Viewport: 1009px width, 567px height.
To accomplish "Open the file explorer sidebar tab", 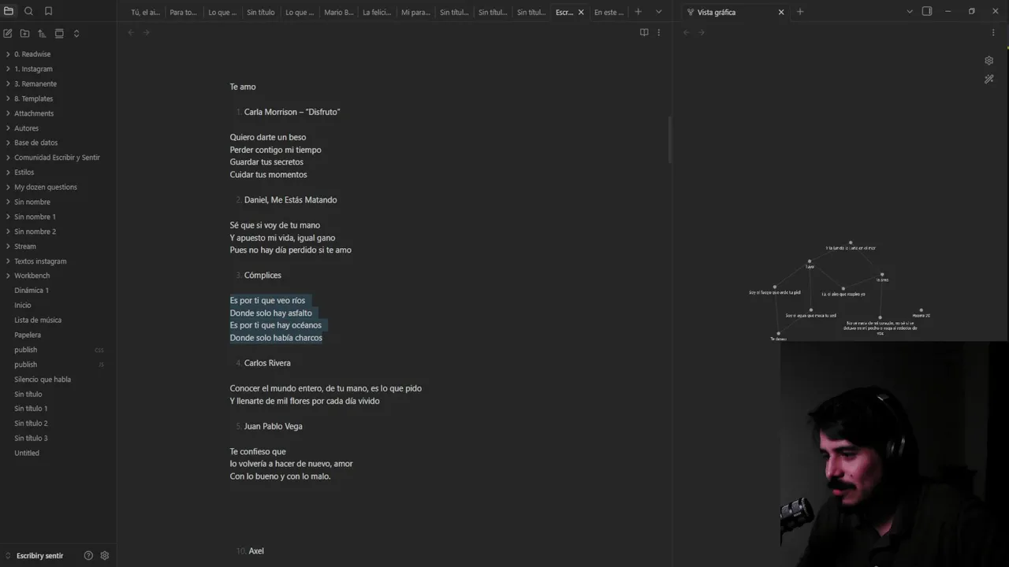I will pos(9,11).
